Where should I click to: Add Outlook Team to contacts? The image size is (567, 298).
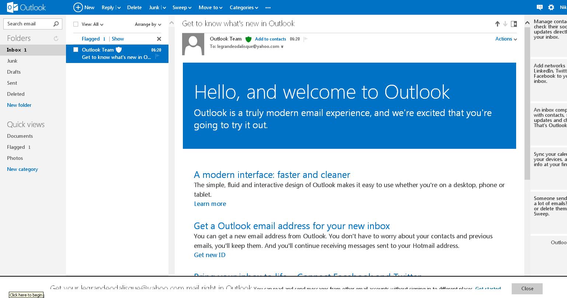pos(271,39)
